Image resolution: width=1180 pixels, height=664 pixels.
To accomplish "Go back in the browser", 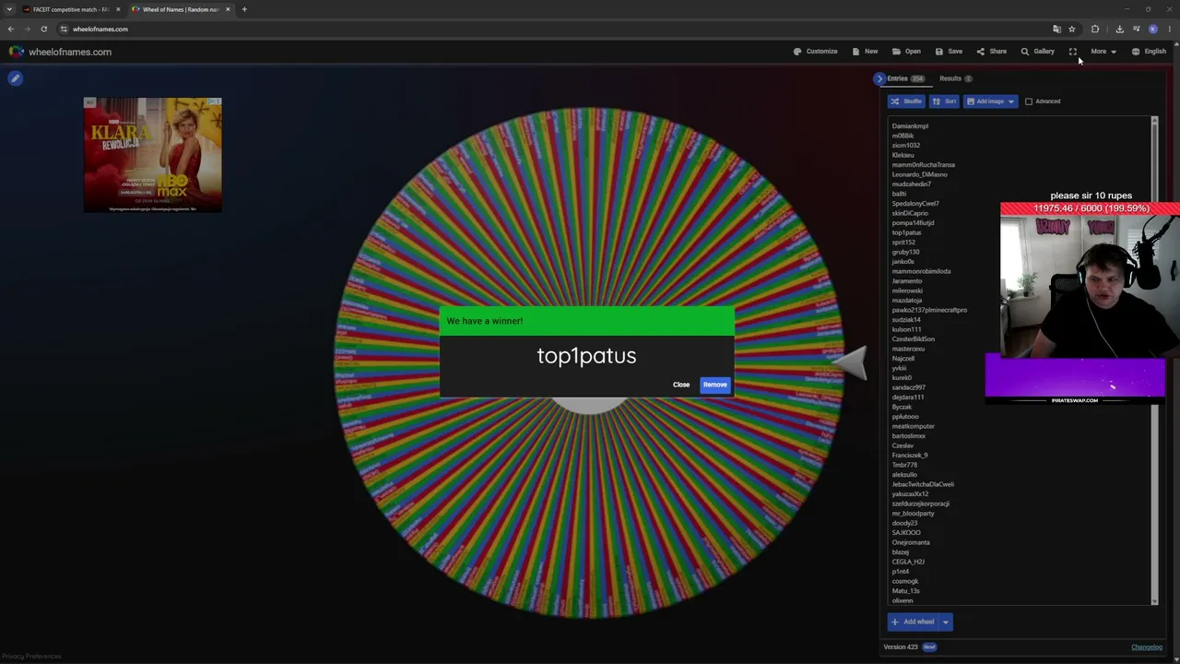I will (11, 29).
